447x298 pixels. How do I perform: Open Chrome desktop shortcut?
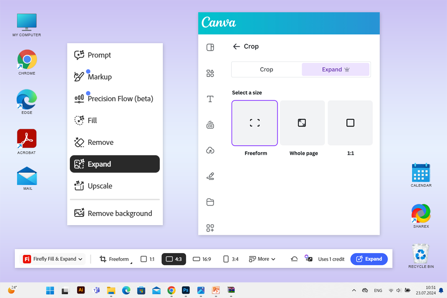(27, 62)
